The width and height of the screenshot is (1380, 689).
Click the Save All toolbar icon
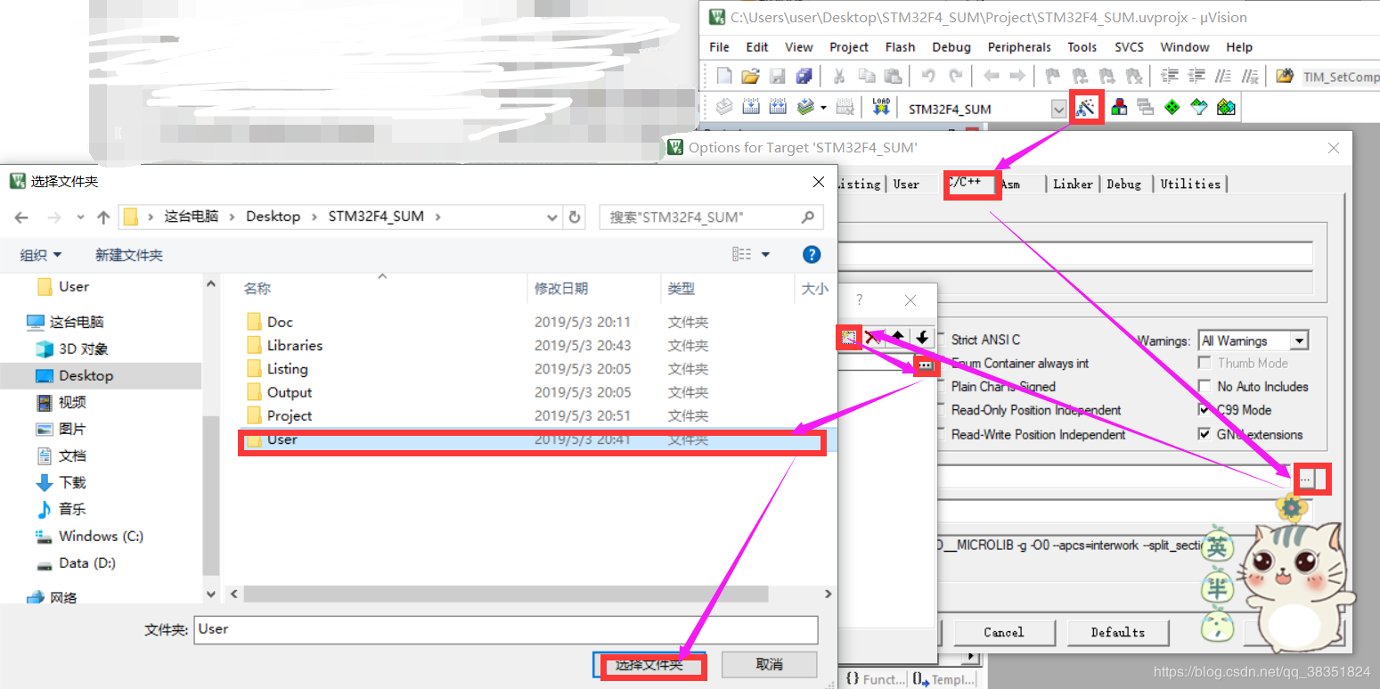804,76
